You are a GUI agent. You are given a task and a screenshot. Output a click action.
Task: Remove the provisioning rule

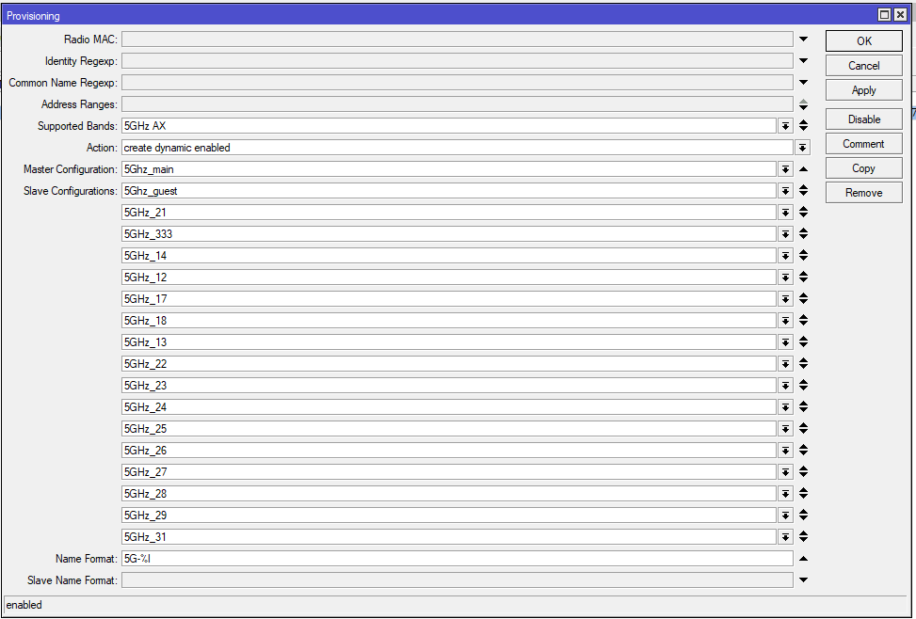click(x=863, y=193)
